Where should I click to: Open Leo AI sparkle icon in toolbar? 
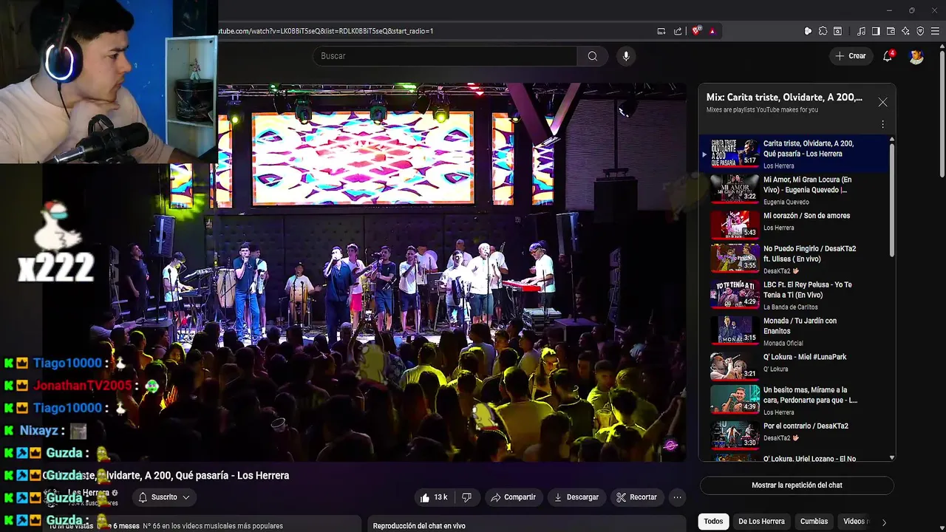click(905, 31)
